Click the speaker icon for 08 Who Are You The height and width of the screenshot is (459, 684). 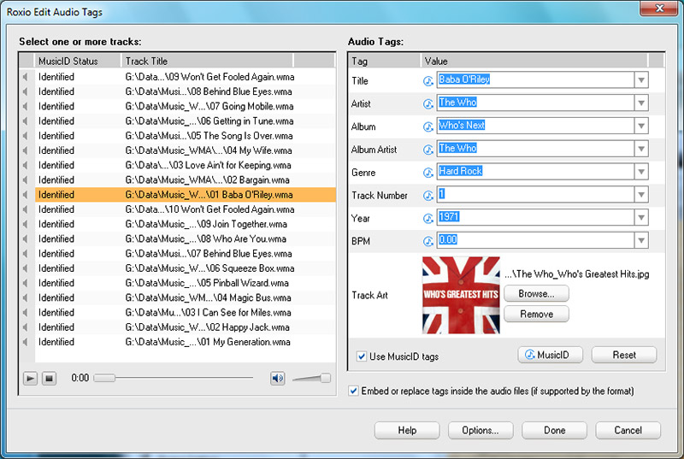click(26, 238)
